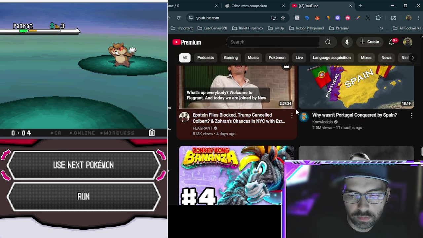
Task: Open the Spain and Portugal map thumbnail
Action: [x=356, y=87]
